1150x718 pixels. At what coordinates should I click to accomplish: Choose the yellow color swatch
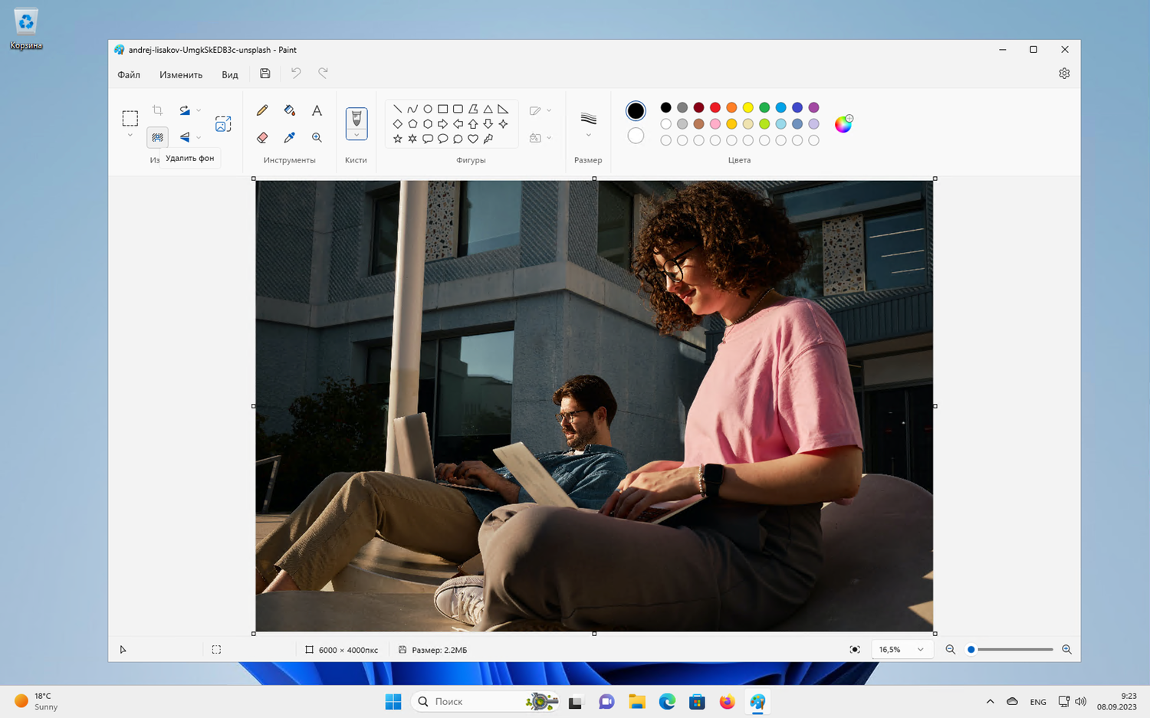click(748, 107)
